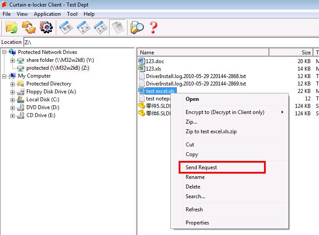
Task: Click the text file icon of DriverInstall 2868
Action: [142, 76]
